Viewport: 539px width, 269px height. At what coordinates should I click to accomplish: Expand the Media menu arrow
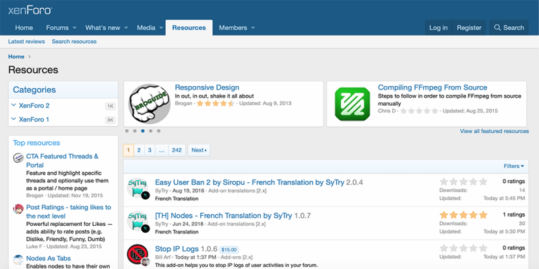[x=161, y=28]
